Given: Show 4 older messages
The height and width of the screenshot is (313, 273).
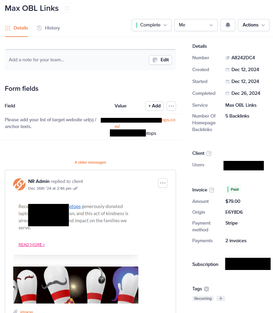Looking at the screenshot, I should pyautogui.click(x=90, y=162).
